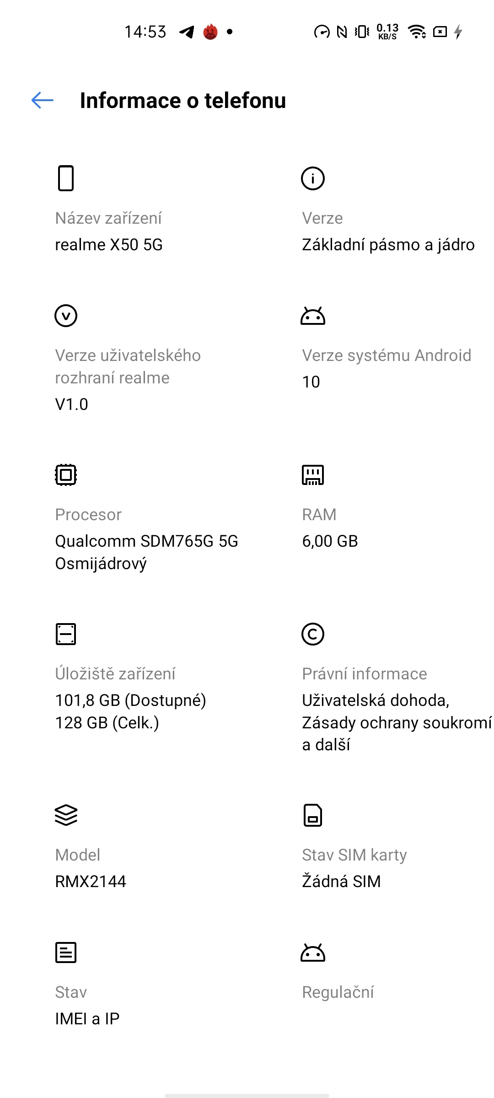Tap the Wi-Fi icon in status bar
The width and height of the screenshot is (494, 1098).
point(417,32)
